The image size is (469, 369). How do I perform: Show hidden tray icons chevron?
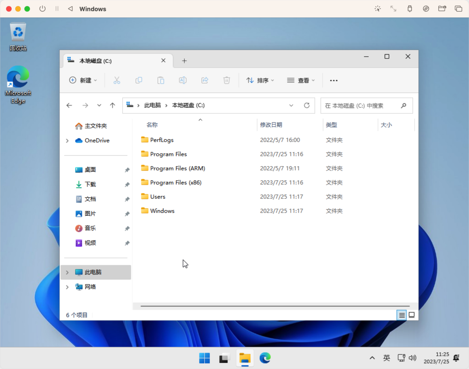tap(372, 358)
